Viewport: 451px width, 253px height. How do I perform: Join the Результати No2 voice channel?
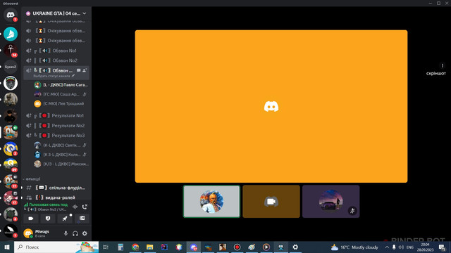coord(56,126)
